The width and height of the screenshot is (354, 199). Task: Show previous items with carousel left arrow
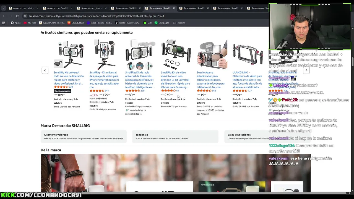tap(45, 70)
